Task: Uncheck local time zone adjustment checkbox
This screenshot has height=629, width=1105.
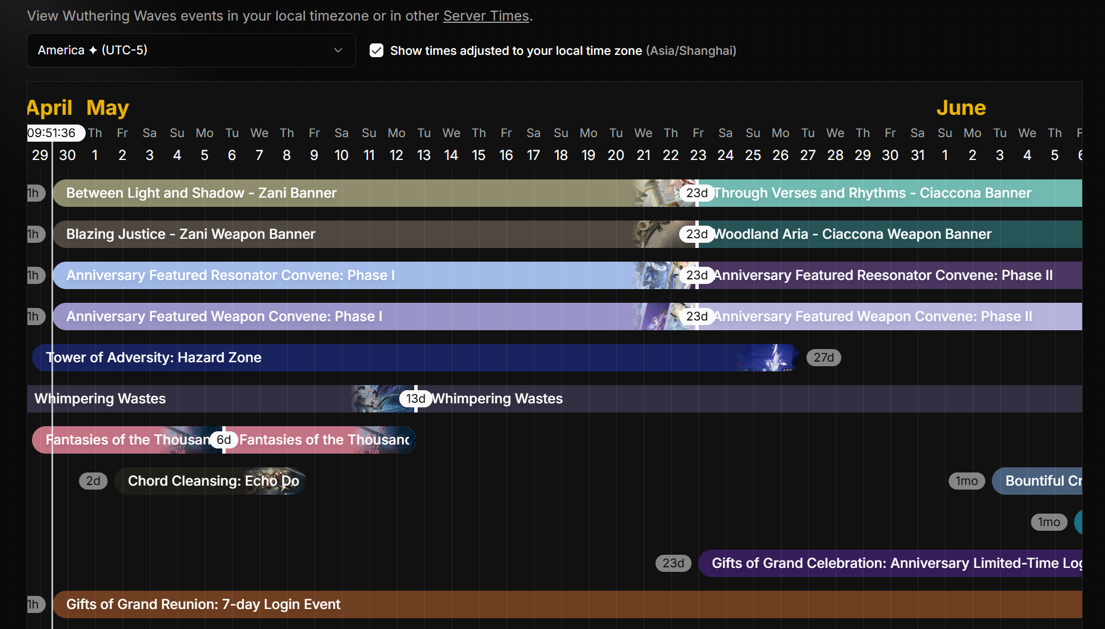Action: [x=377, y=50]
